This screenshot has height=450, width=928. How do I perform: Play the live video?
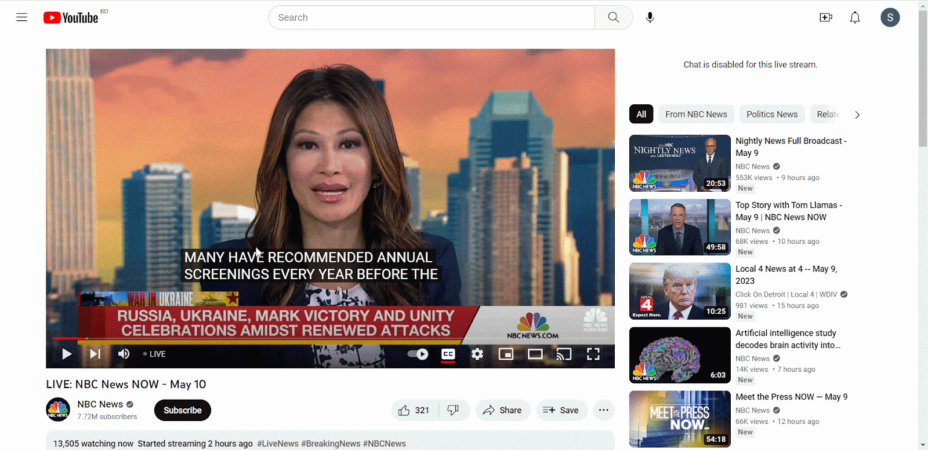coord(67,354)
